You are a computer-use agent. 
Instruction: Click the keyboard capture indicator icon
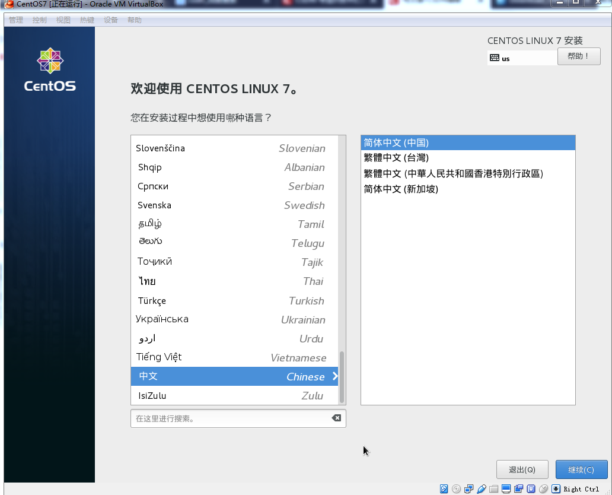556,488
